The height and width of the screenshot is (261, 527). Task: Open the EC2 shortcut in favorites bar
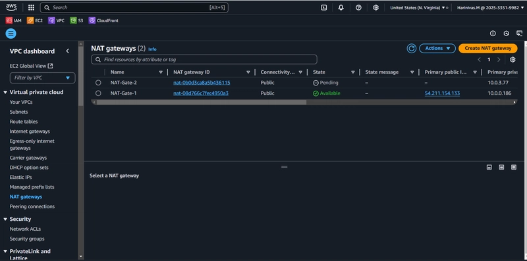pyautogui.click(x=35, y=20)
